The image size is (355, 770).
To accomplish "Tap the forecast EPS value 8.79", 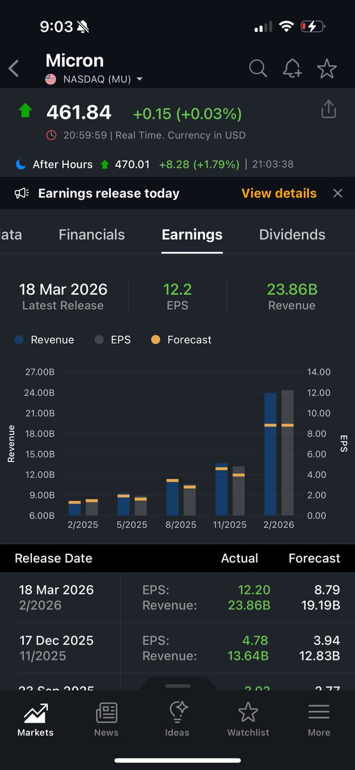I will click(327, 590).
